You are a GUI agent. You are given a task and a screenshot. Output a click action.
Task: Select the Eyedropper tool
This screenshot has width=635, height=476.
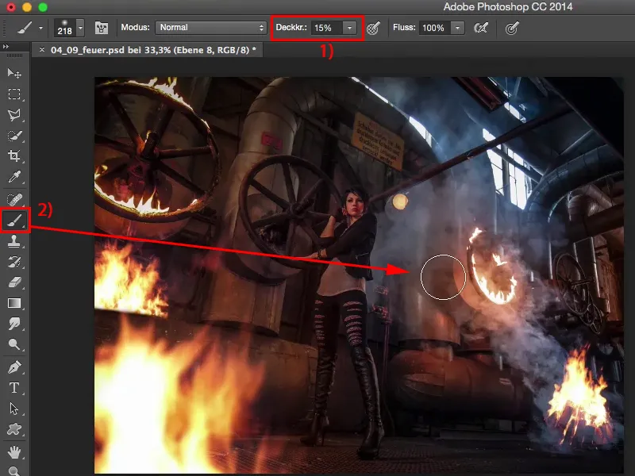click(x=14, y=177)
